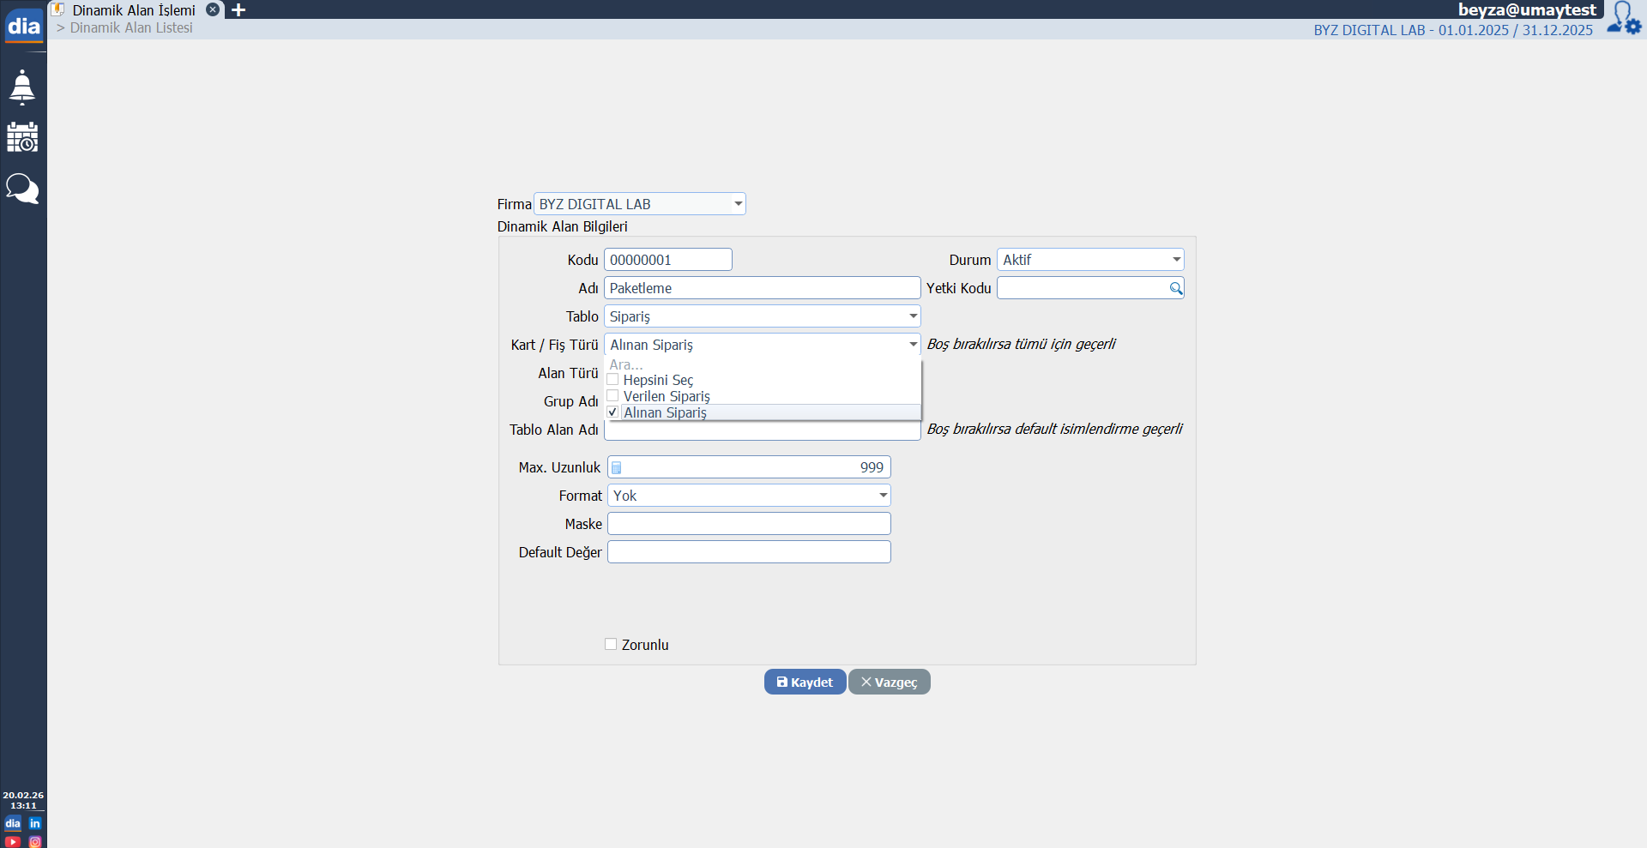Open the Durum dropdown

1176,260
